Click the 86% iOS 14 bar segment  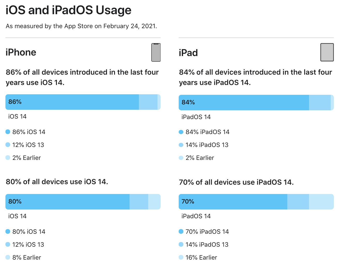coord(72,102)
